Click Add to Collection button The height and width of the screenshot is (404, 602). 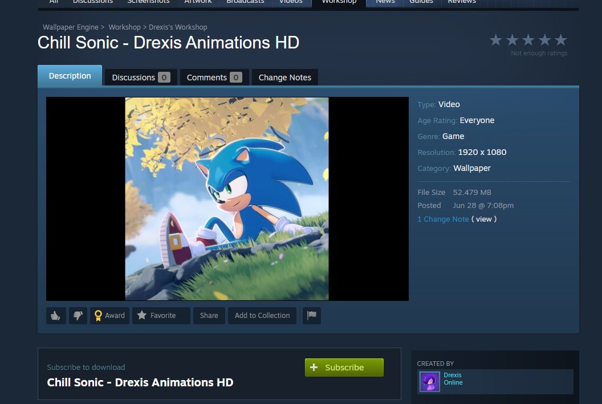262,315
